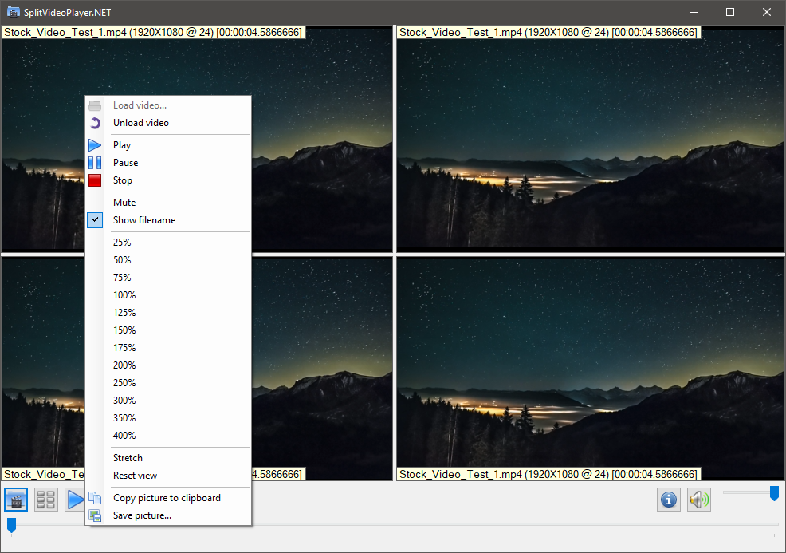Click the blue info icon button
Screen dimensions: 786x553
(669, 500)
